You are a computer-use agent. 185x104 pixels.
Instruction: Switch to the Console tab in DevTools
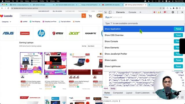click(x=132, y=12)
